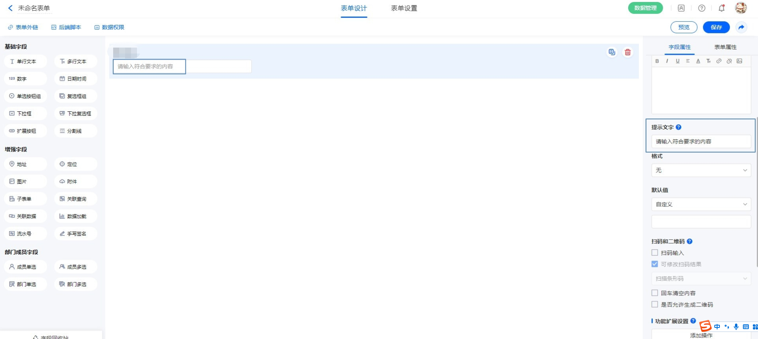
Task: Expand the 格式 dropdown showing 无
Action: coord(701,170)
